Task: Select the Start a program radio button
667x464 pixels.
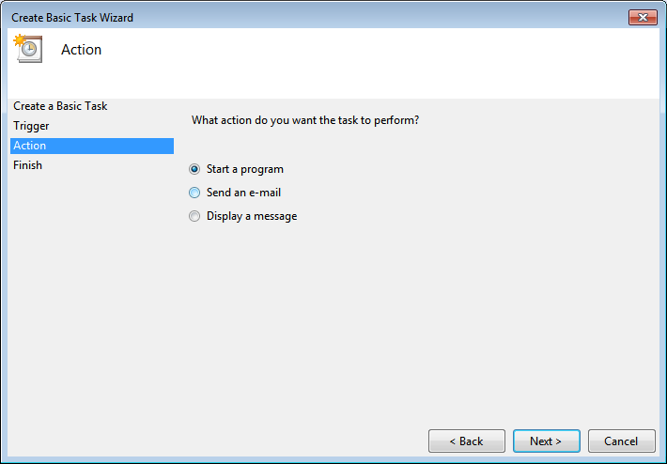Action: (194, 170)
